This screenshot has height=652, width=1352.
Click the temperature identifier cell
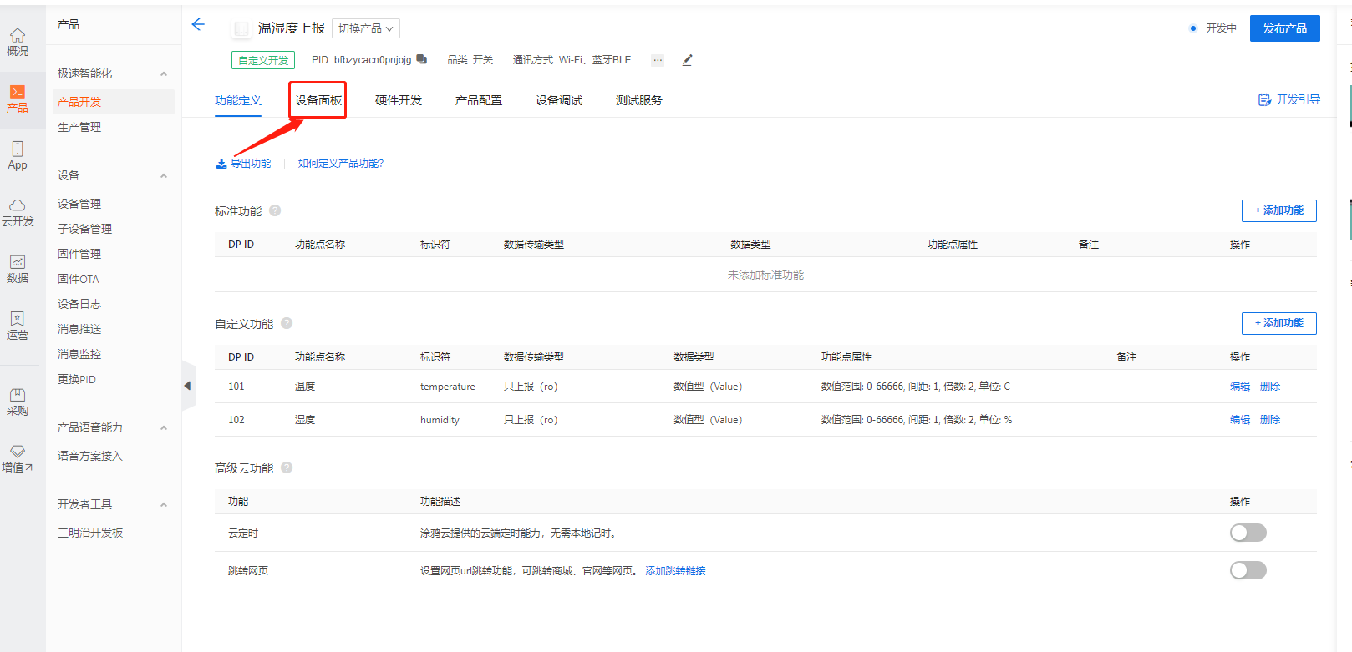tap(448, 387)
